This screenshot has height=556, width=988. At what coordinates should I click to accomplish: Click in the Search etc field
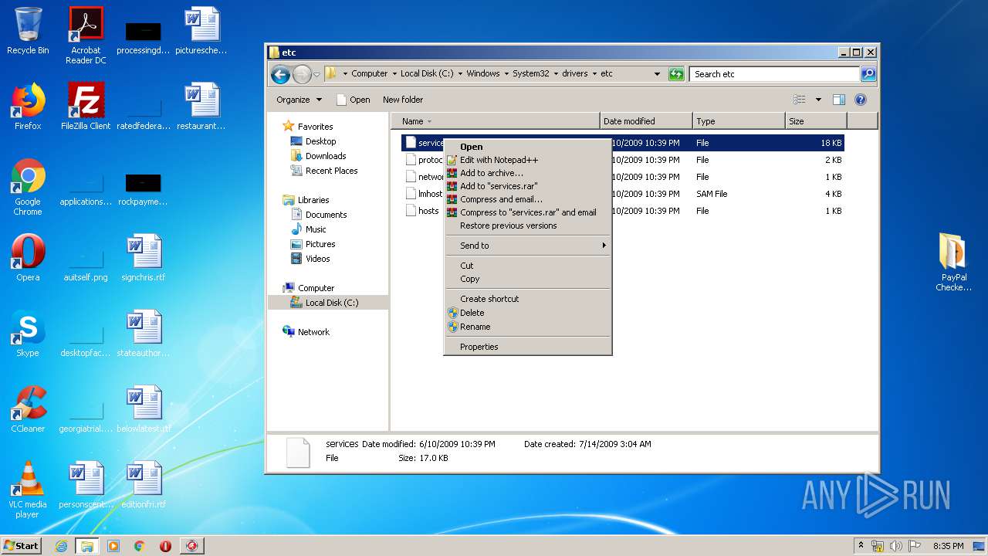tap(774, 74)
